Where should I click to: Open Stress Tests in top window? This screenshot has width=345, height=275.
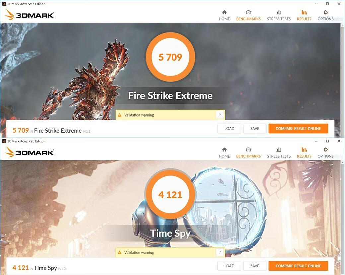(x=279, y=15)
